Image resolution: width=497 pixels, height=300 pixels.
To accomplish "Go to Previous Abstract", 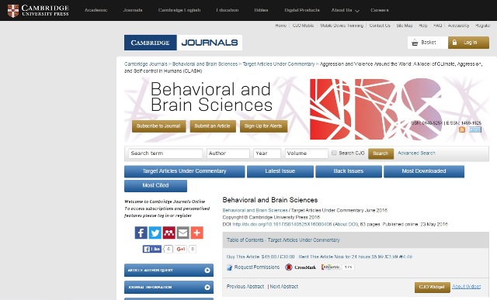I will click(245, 286).
